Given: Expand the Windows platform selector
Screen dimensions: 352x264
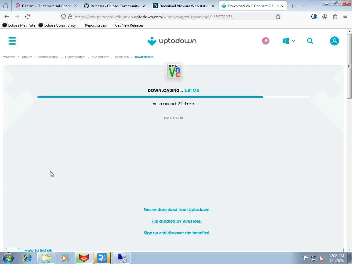Looking at the screenshot, I should 289,41.
